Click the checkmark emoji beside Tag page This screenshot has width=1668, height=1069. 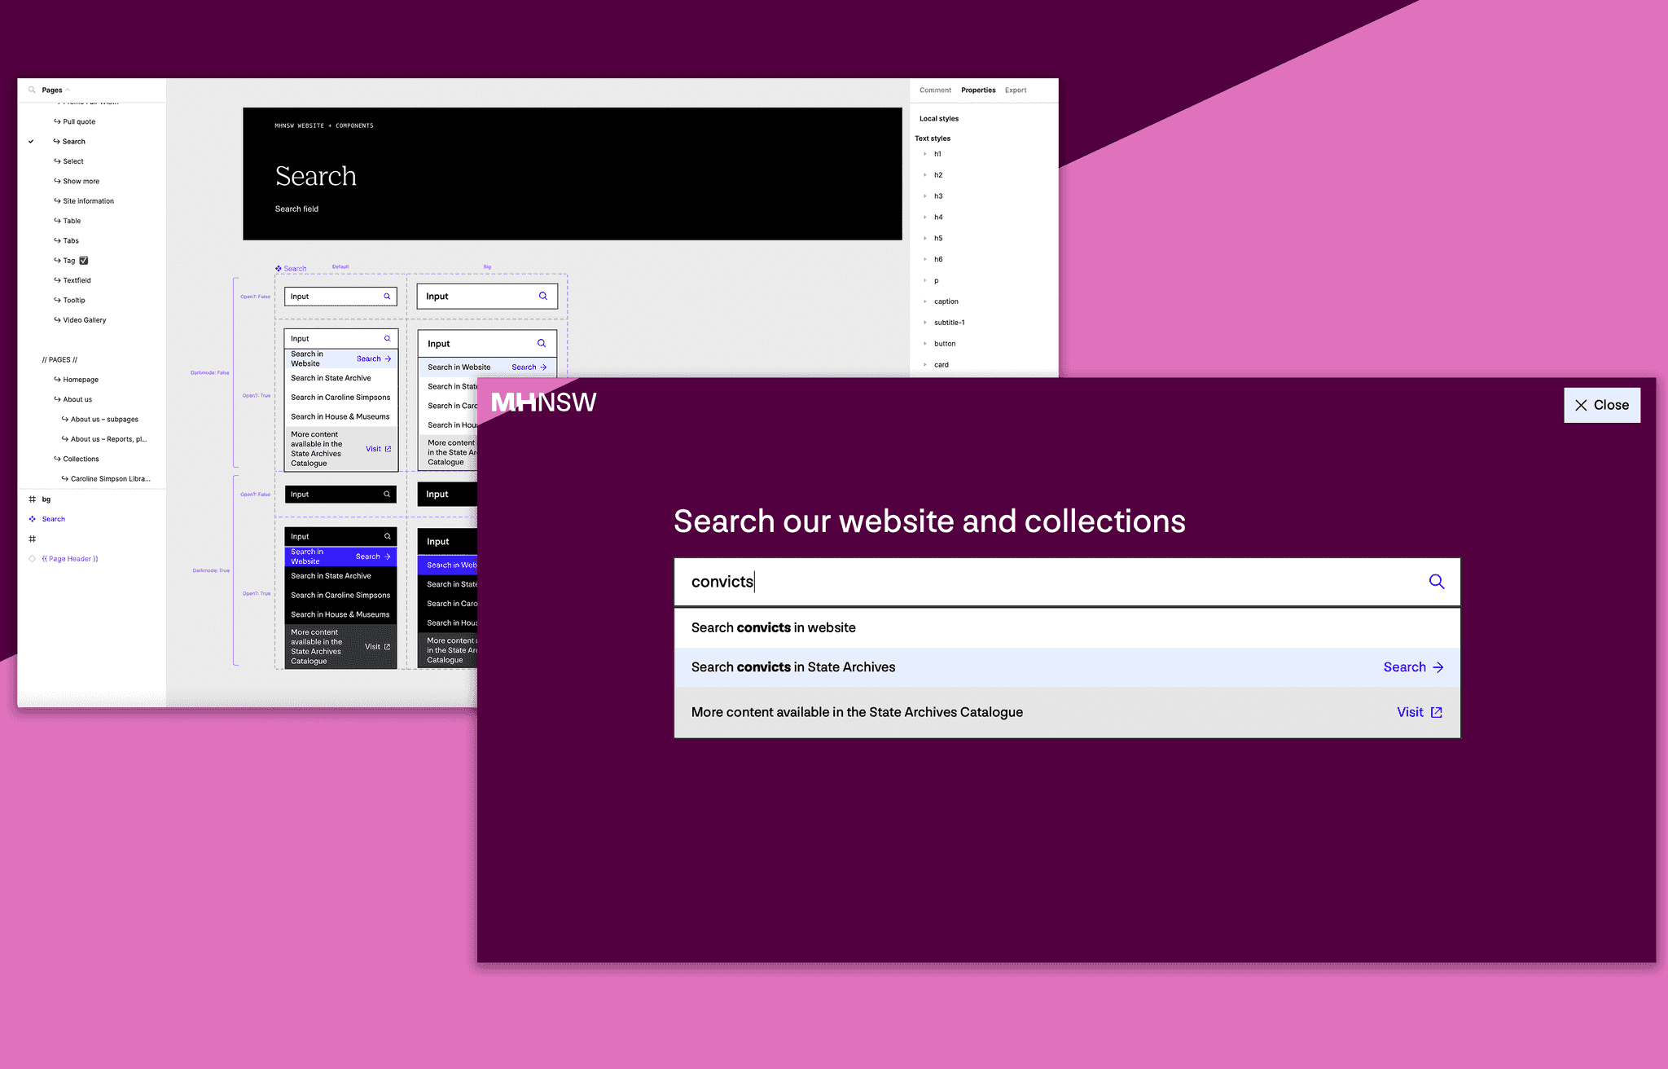pos(84,261)
